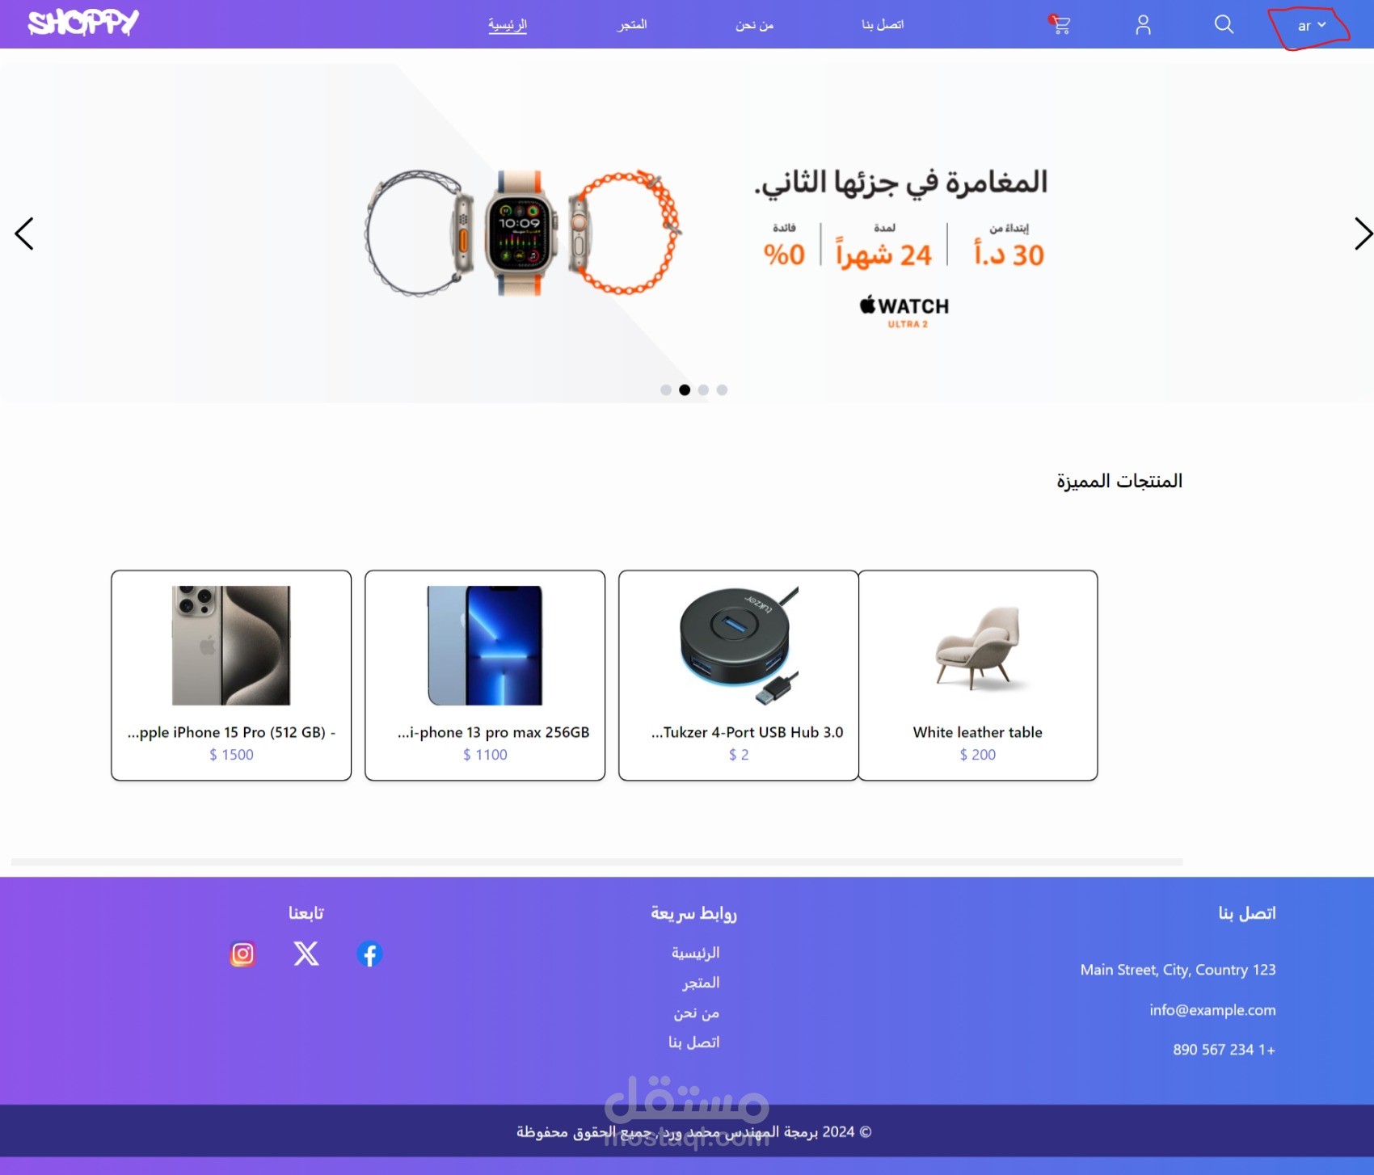Click the user account icon
The height and width of the screenshot is (1175, 1374).
[1143, 25]
